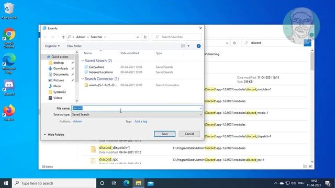Screen dimensions: 335x188
Task: Collapse with Hide Folders
Action: pyautogui.click(x=54, y=135)
